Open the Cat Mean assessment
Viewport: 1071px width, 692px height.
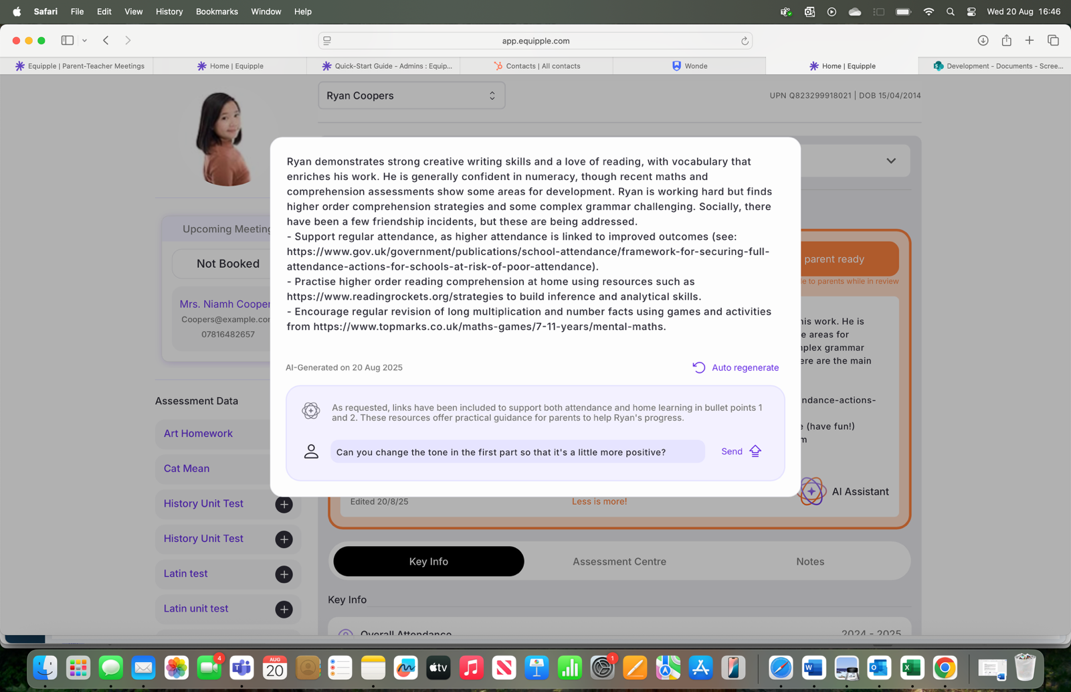pos(187,468)
